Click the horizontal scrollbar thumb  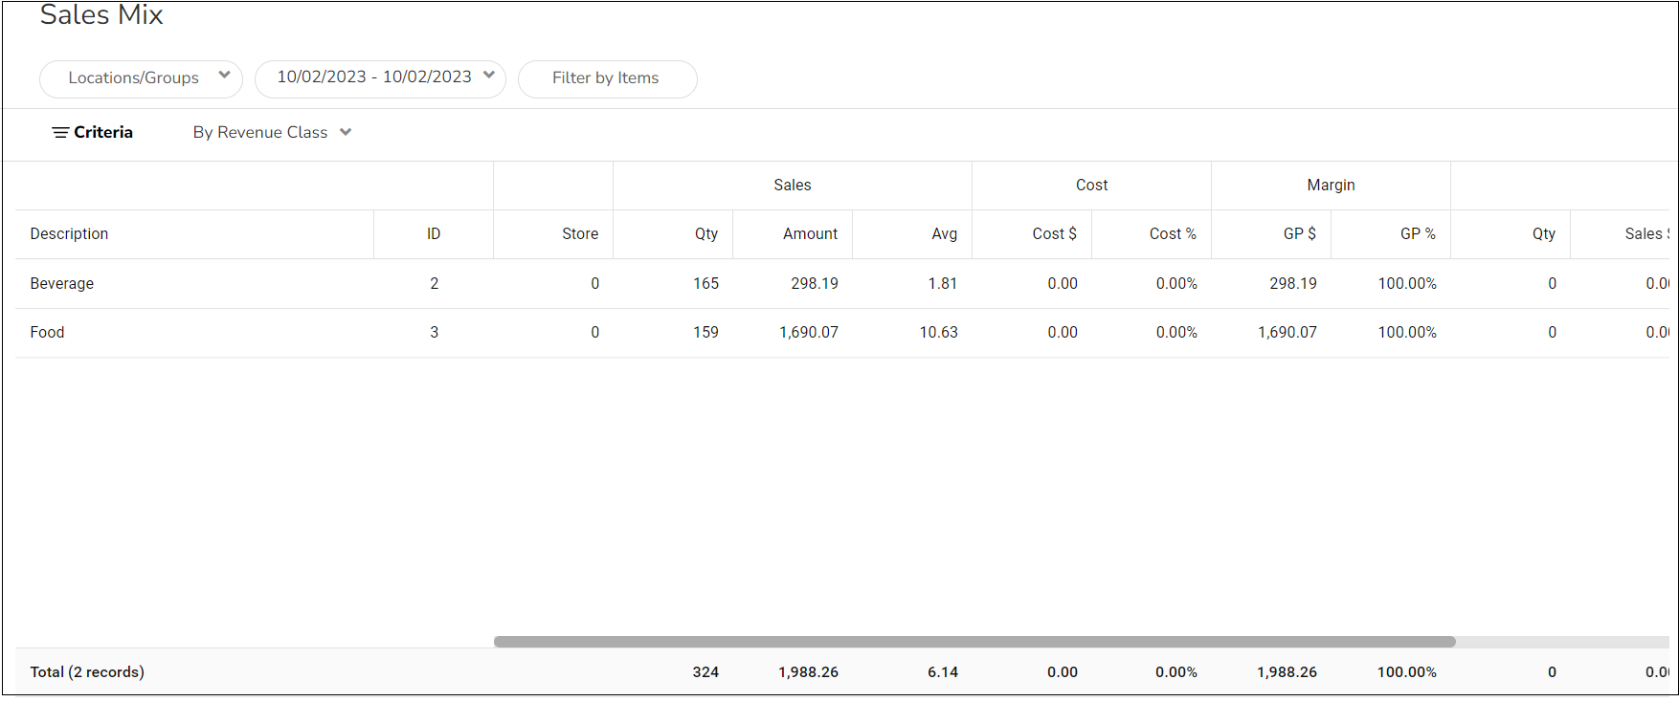coord(974,642)
